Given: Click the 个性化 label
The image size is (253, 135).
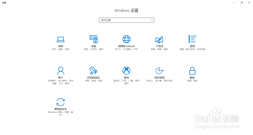Looking at the screenshot, I should click(x=159, y=46).
